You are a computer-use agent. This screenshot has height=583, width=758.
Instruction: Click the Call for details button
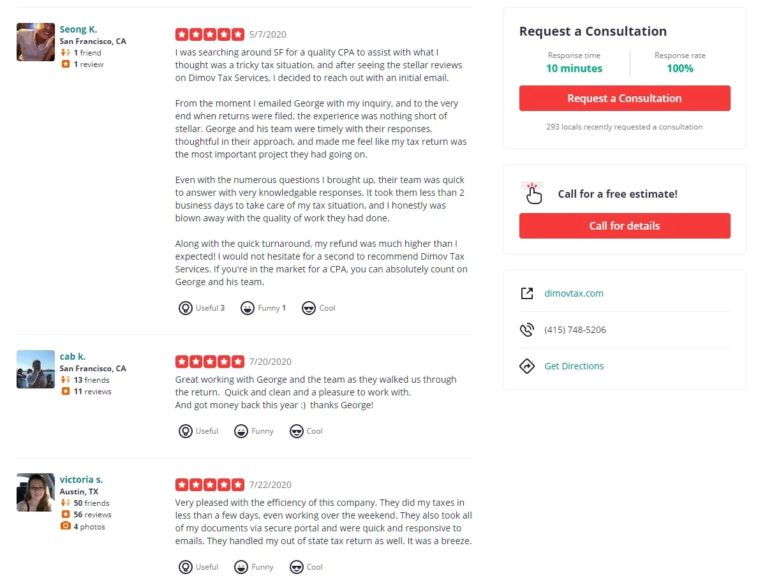pos(624,226)
